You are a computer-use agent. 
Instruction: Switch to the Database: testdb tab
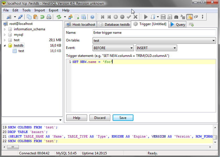(x=114, y=25)
